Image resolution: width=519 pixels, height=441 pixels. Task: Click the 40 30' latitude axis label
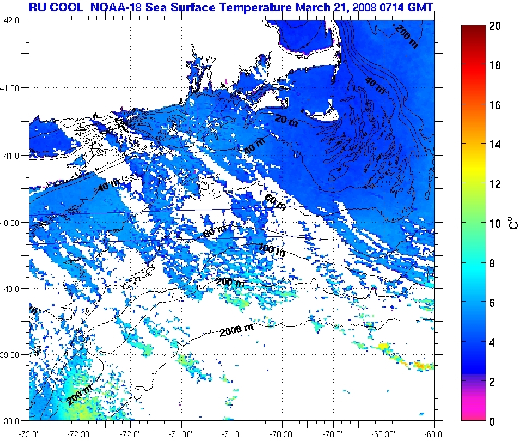[x=14, y=223]
